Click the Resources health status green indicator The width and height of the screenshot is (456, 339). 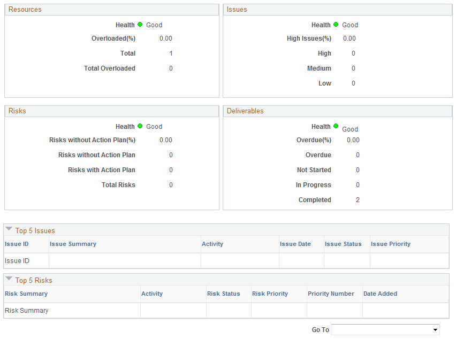pyautogui.click(x=139, y=25)
